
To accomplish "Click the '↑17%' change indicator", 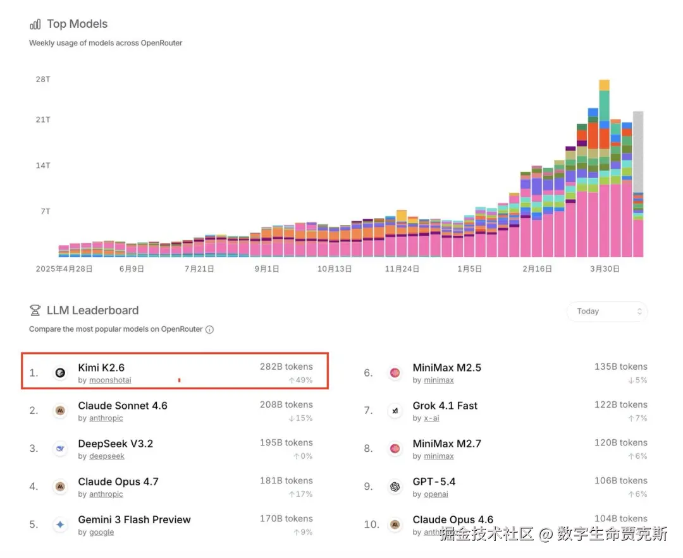I will 300,494.
